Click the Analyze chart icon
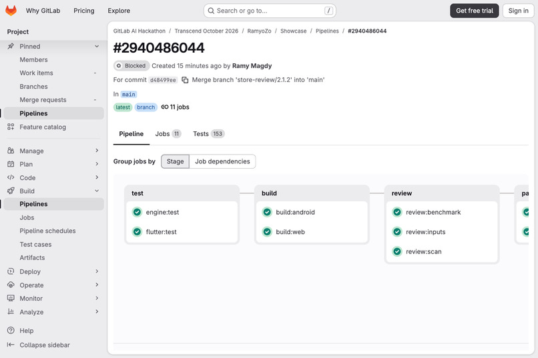The width and height of the screenshot is (538, 358). [11, 312]
